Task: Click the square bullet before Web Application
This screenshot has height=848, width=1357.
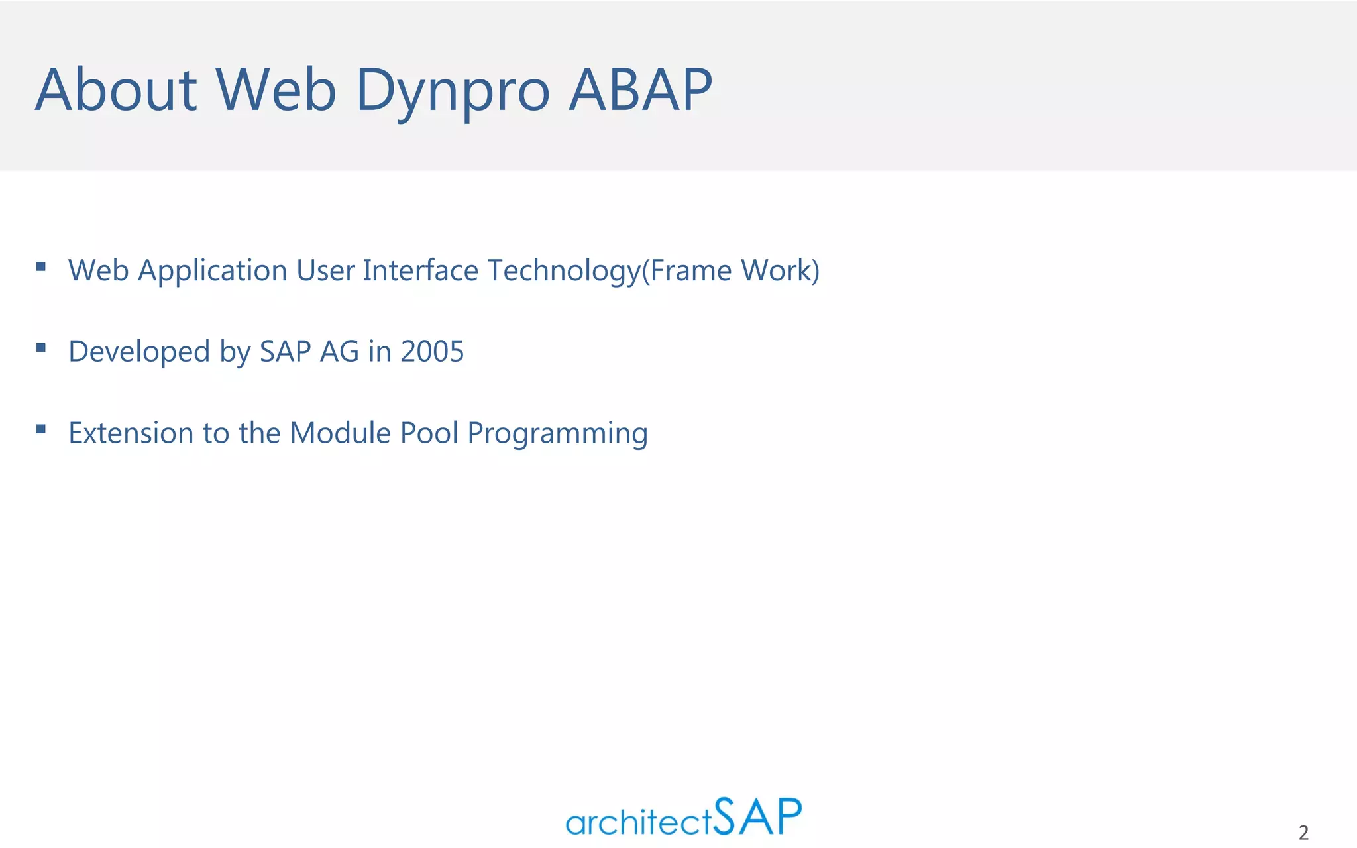Action: 41,266
